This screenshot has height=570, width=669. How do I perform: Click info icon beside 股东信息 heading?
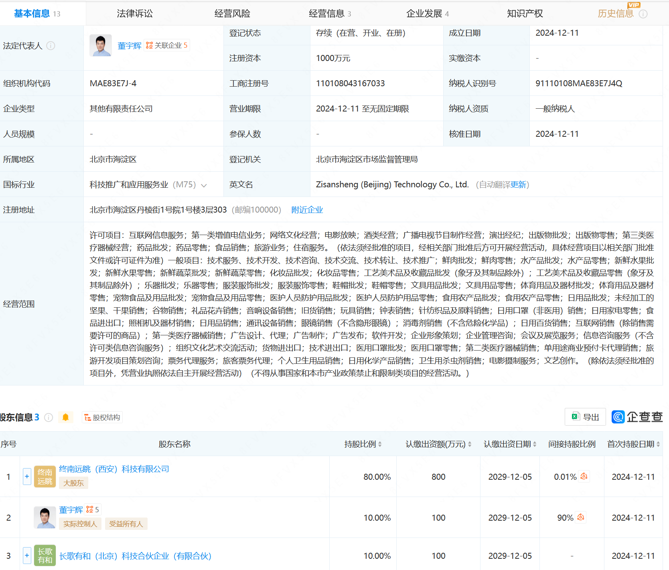coord(49,418)
